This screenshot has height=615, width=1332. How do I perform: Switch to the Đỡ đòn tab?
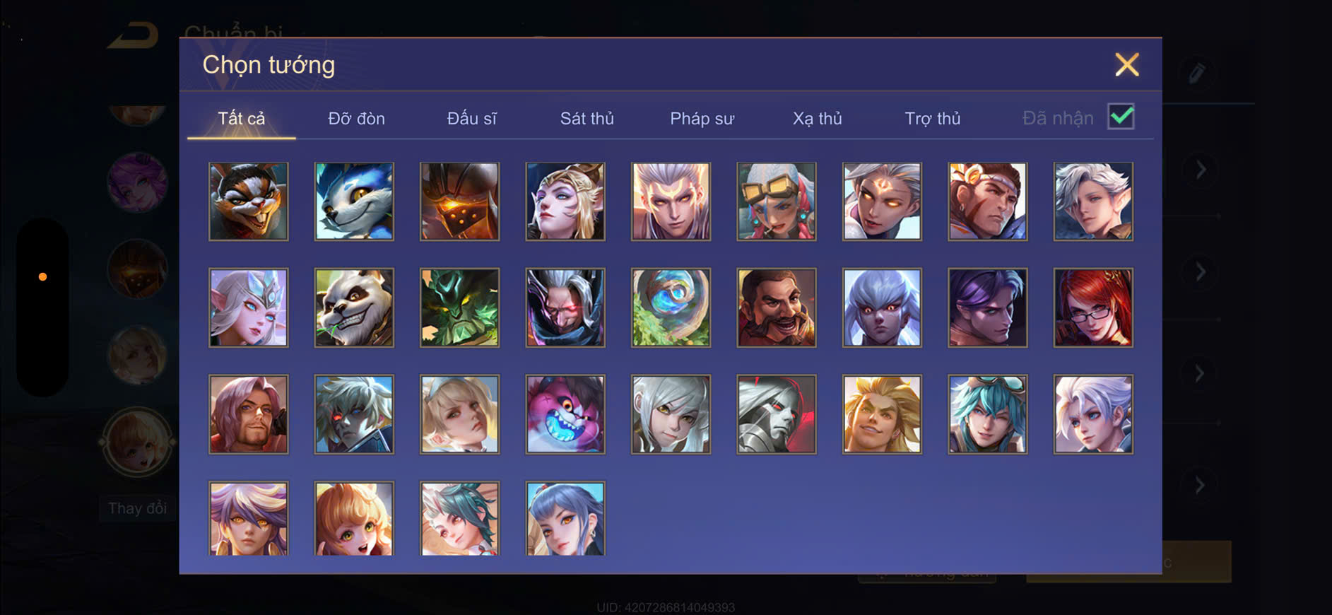[x=356, y=118]
